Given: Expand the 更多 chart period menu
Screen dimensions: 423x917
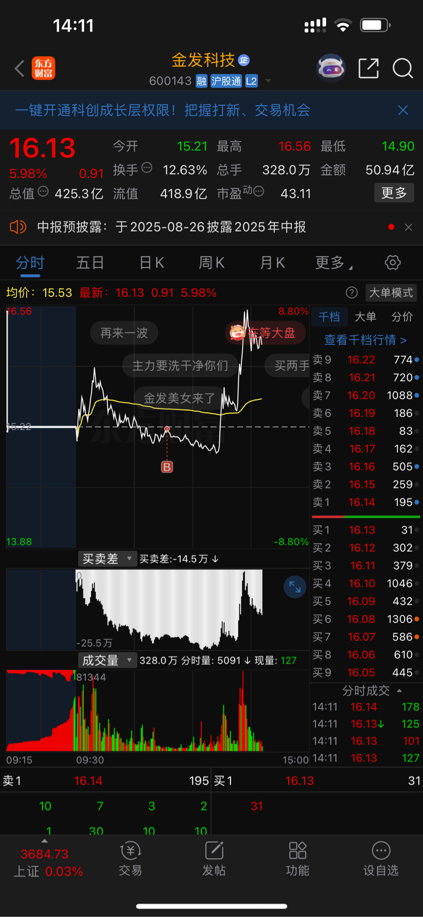Looking at the screenshot, I should pos(334,263).
